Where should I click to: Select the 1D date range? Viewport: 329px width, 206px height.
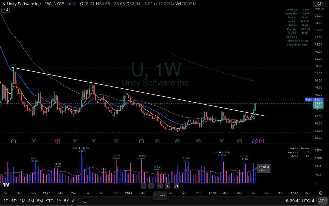pyautogui.click(x=6, y=201)
